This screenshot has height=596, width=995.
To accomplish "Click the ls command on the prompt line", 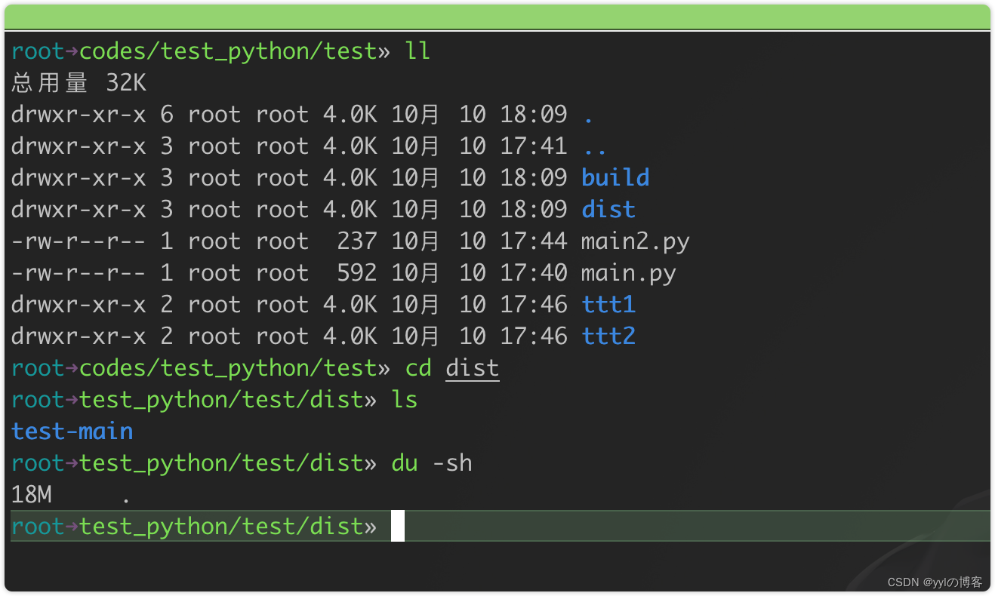I will 405,399.
